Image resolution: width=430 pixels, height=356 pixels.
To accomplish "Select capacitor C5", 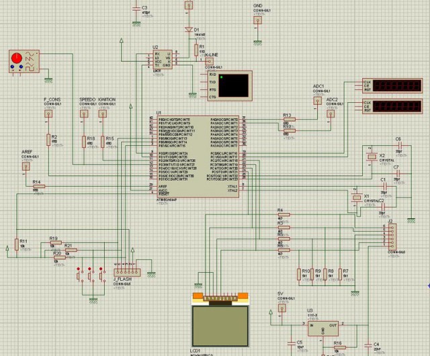I will click(291, 343).
